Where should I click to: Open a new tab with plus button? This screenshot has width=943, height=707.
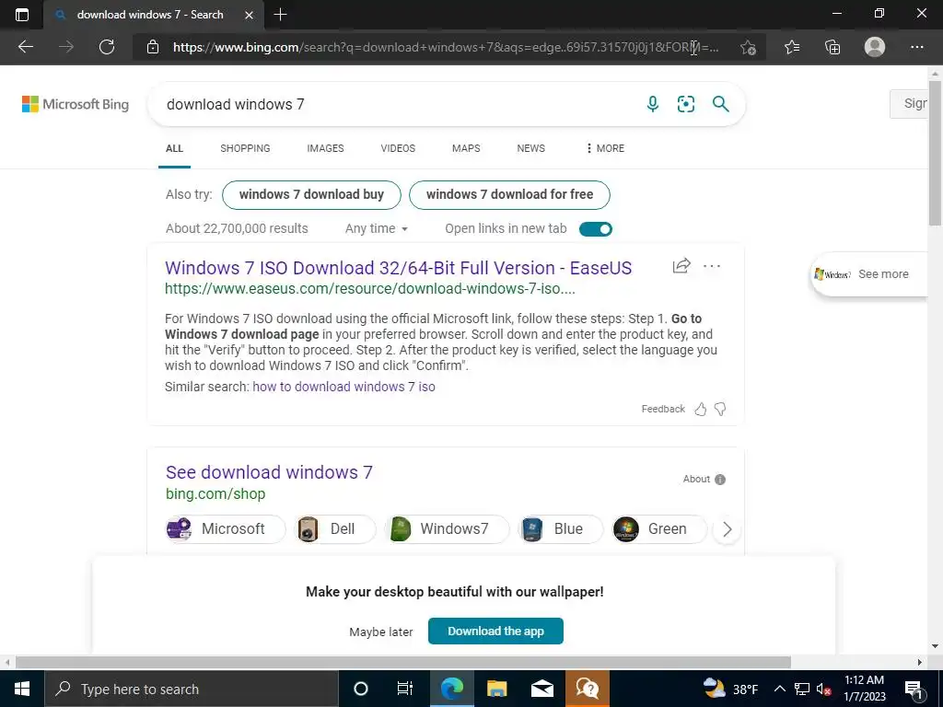[280, 15]
